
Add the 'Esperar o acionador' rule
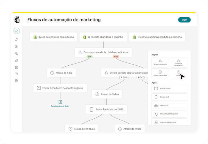pyautogui.click(x=160, y=73)
